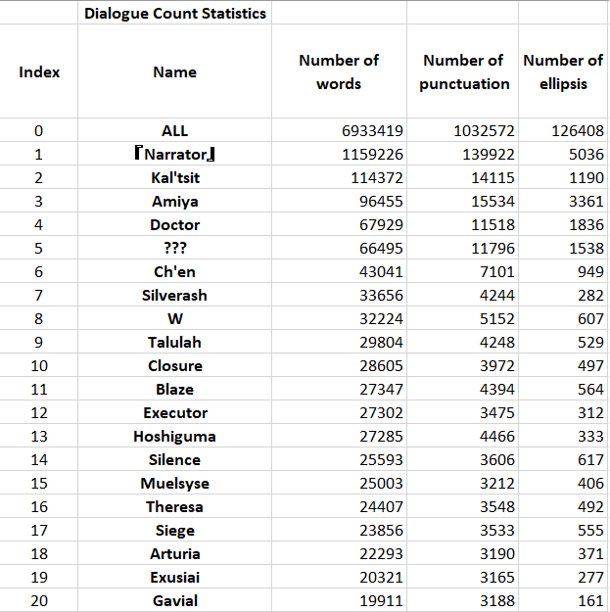Select the Amiya name cell
Viewport: 610px width, 612px height.
click(174, 201)
